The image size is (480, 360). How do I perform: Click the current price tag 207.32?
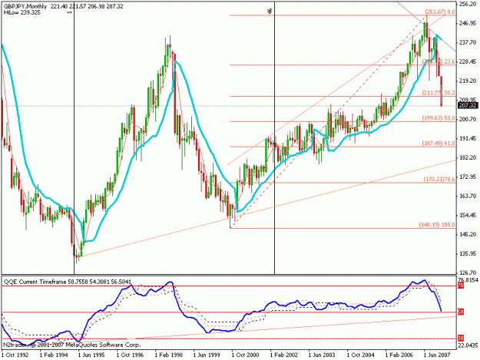468,105
